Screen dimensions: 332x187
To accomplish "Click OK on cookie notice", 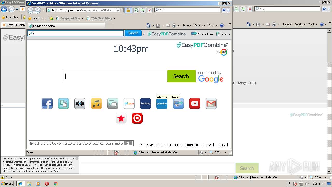I will coord(128,143).
